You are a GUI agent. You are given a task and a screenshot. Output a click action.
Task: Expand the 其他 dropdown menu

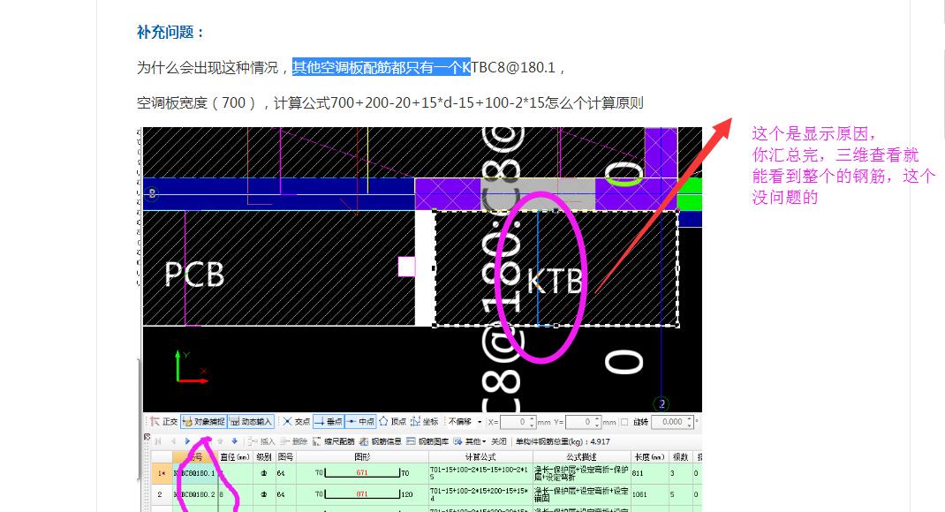[470, 441]
